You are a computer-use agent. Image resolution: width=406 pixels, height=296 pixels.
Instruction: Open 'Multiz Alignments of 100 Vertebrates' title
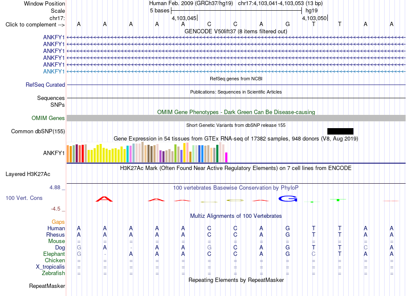[x=236, y=216]
